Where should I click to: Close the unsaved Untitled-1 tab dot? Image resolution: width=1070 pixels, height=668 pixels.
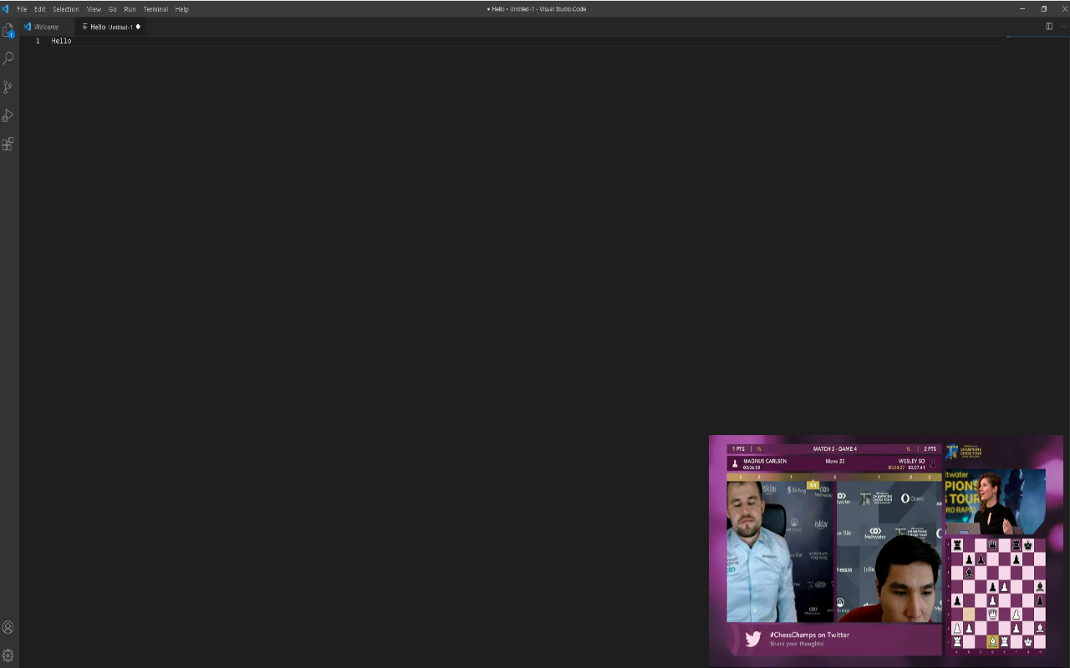(x=138, y=27)
